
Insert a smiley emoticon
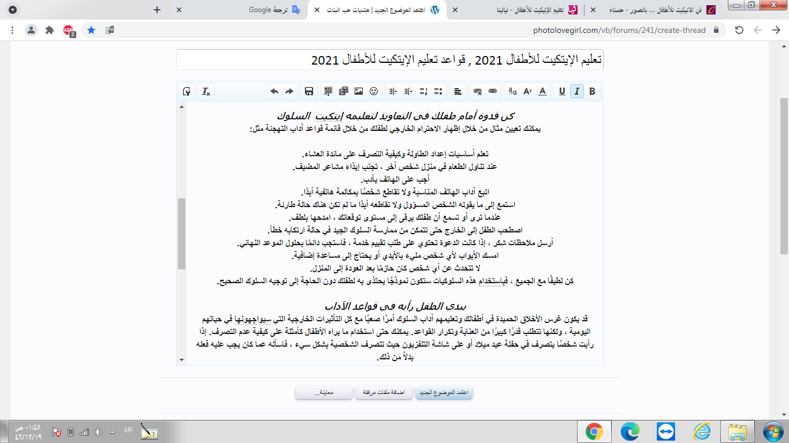point(374,91)
